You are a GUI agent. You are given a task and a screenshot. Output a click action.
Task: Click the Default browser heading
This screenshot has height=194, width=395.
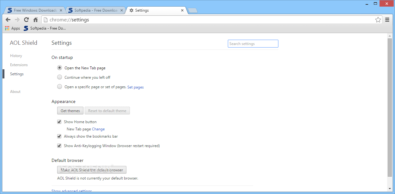pyautogui.click(x=68, y=161)
